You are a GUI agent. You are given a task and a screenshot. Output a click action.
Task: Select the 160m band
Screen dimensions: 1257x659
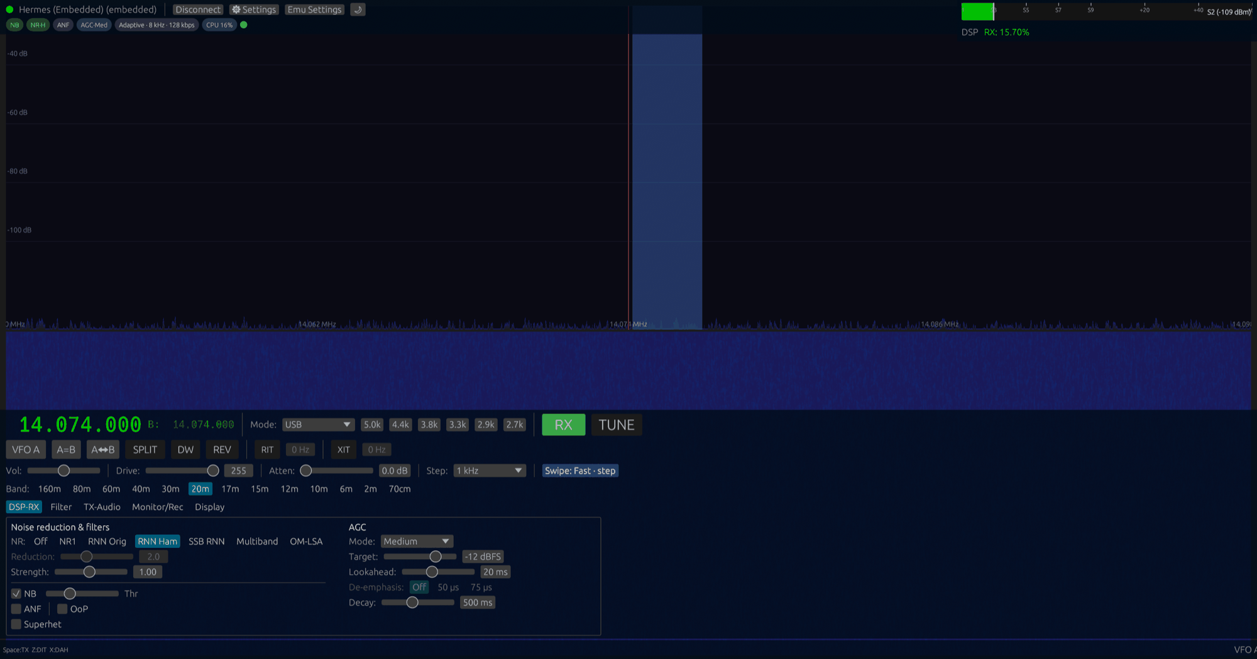tap(50, 489)
